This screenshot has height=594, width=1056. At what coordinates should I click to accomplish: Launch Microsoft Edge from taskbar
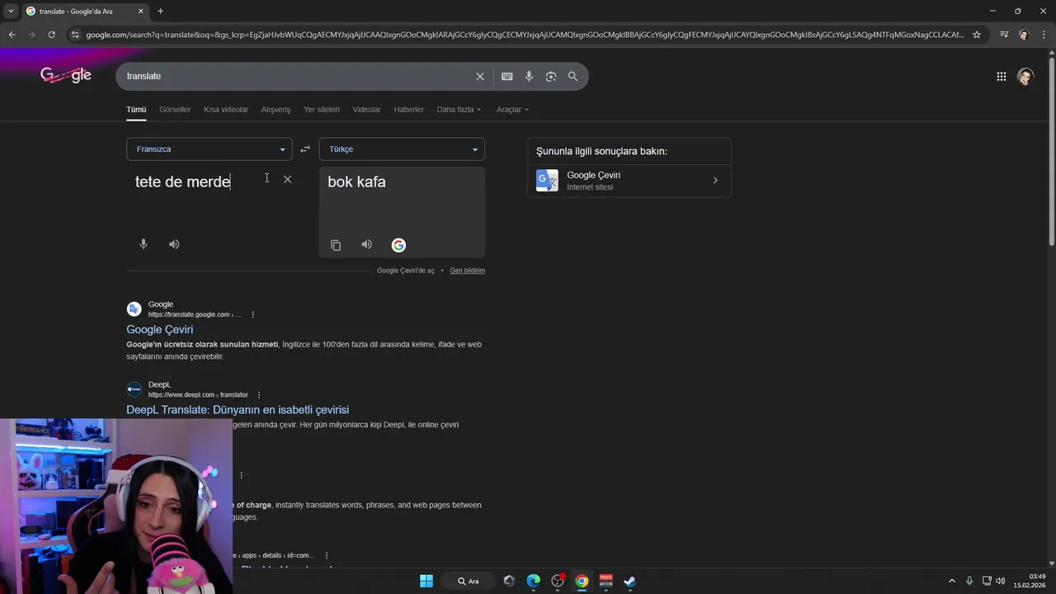pos(534,581)
